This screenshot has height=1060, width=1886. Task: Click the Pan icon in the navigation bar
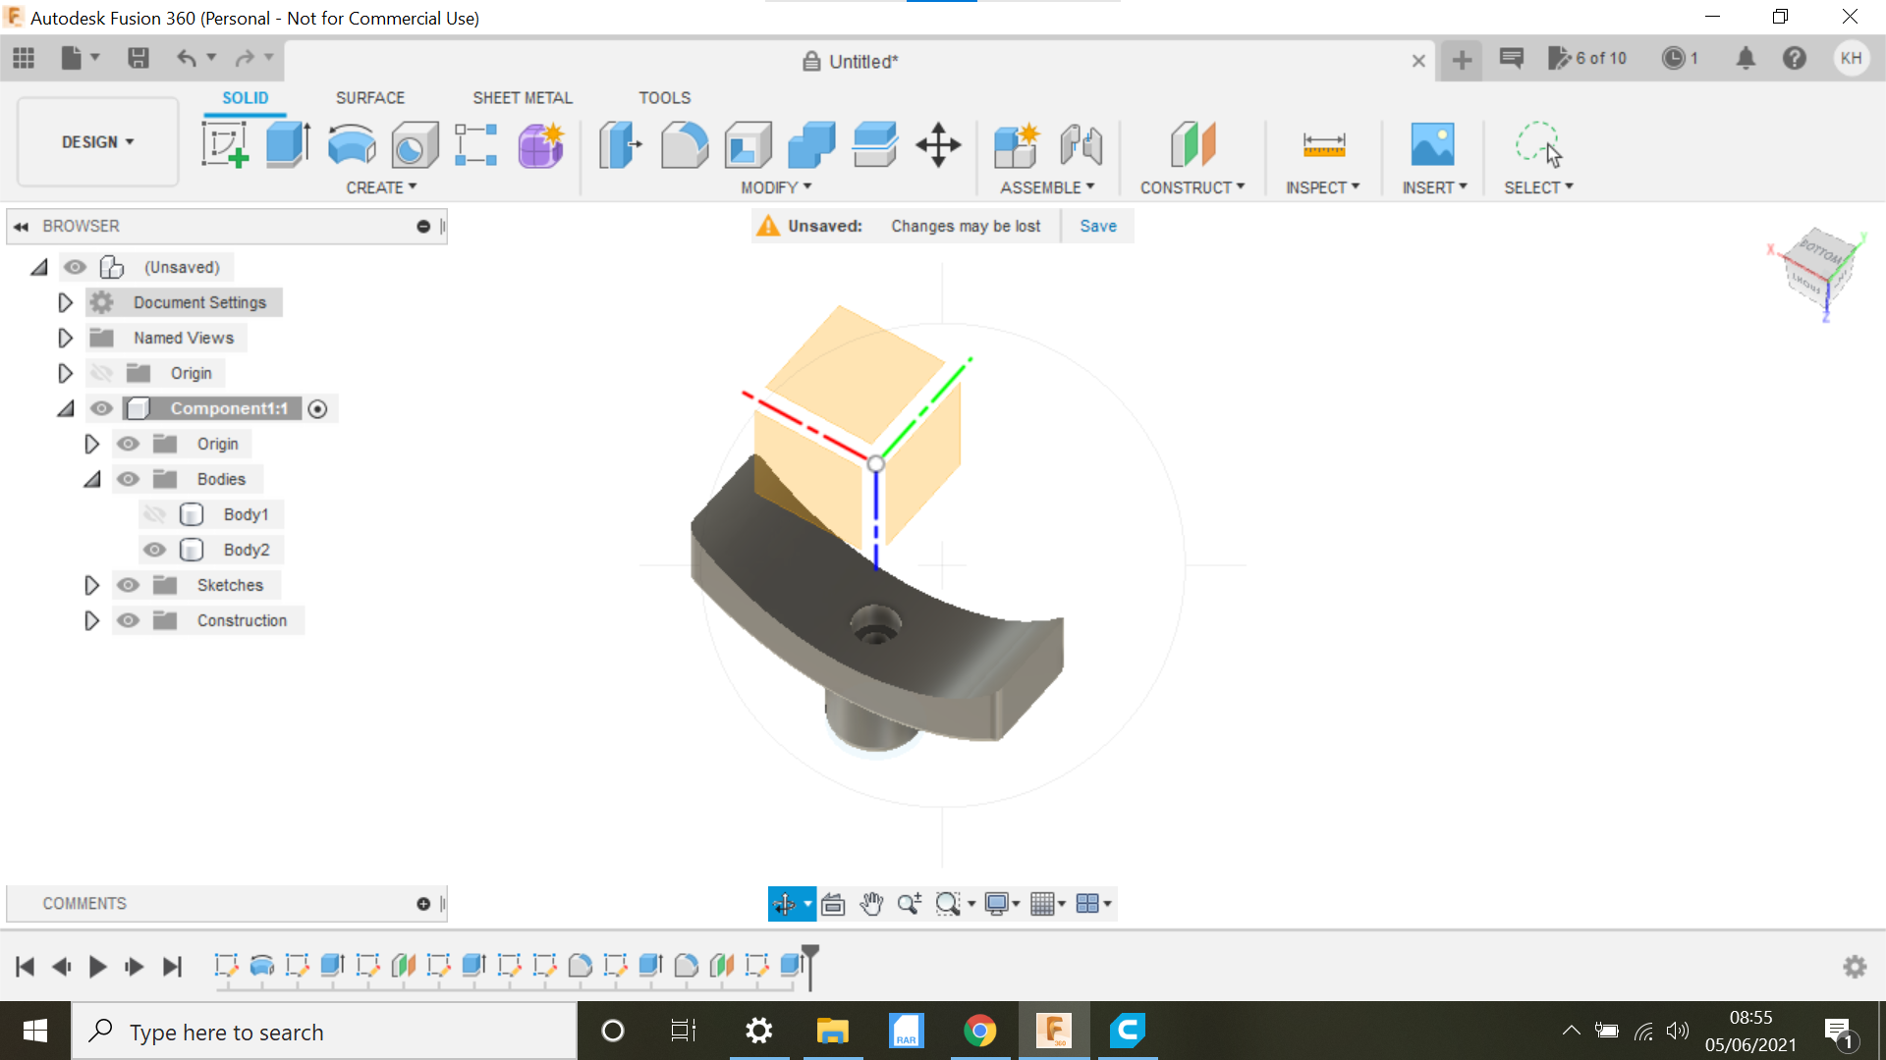pyautogui.click(x=871, y=903)
